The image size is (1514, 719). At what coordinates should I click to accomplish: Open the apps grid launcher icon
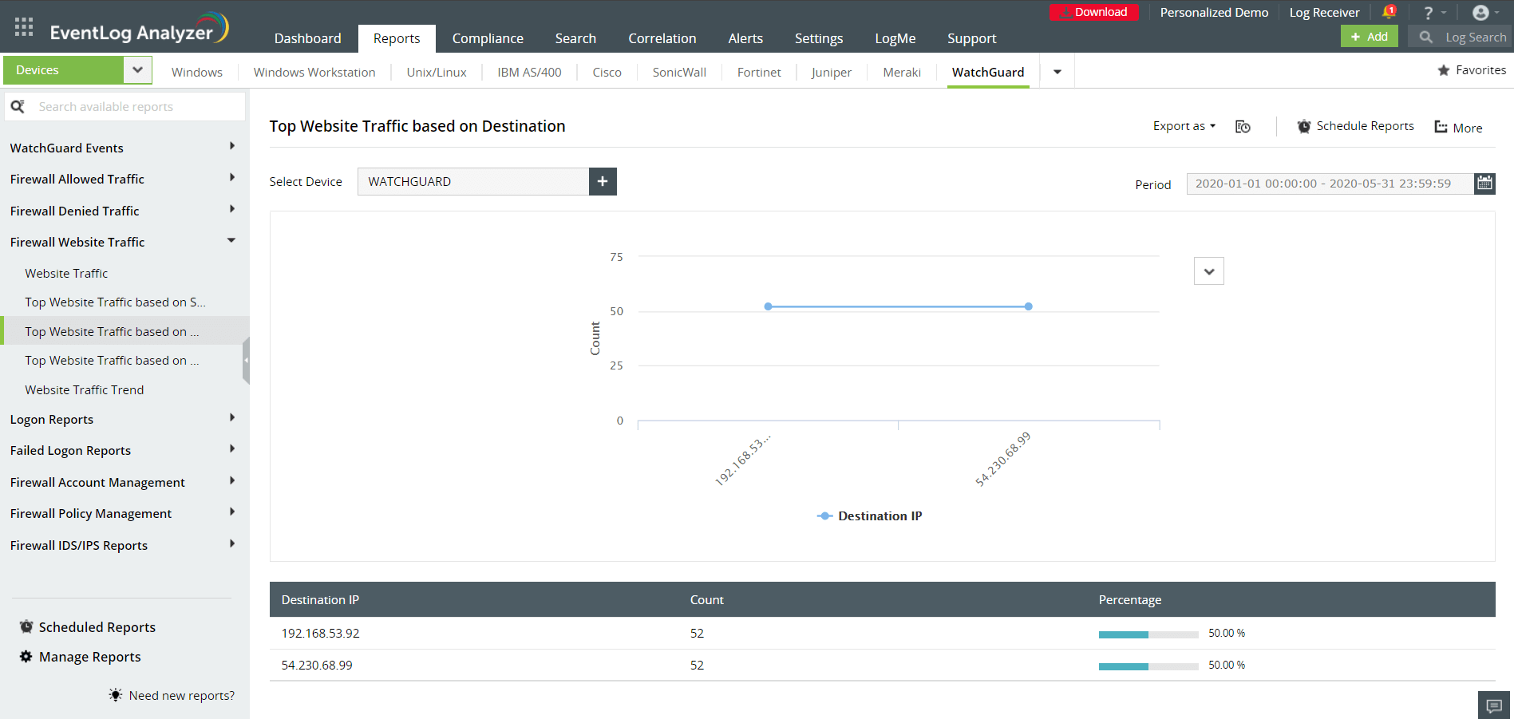pos(24,27)
